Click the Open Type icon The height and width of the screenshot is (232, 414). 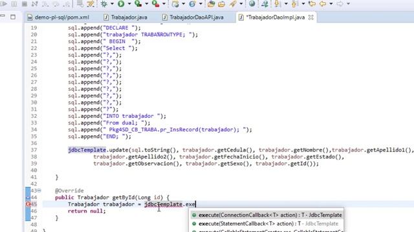(x=211, y=4)
